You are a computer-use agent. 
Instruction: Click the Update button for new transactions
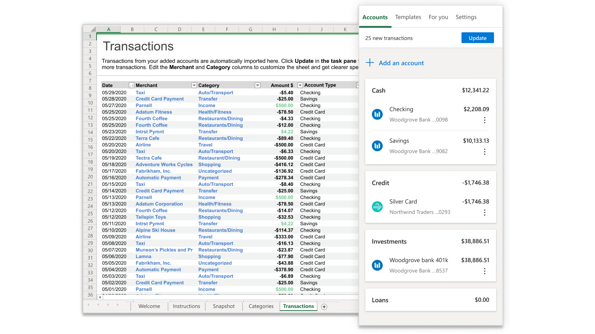point(477,38)
